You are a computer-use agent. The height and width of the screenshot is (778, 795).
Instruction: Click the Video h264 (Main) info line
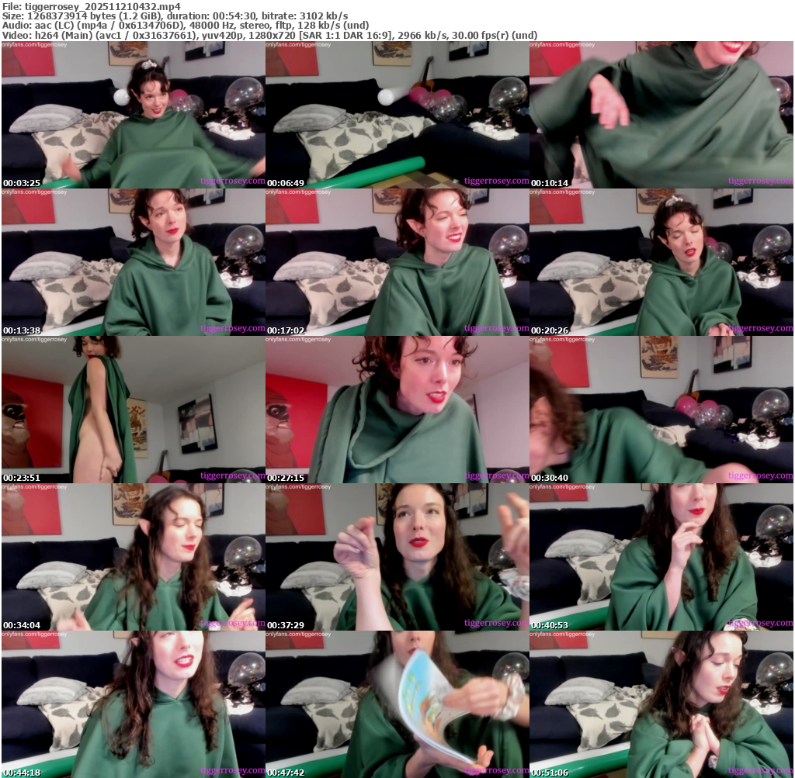click(x=269, y=35)
